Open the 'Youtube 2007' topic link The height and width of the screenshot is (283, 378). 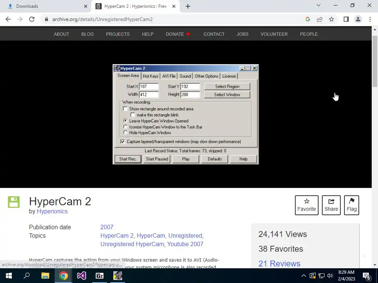(x=185, y=244)
